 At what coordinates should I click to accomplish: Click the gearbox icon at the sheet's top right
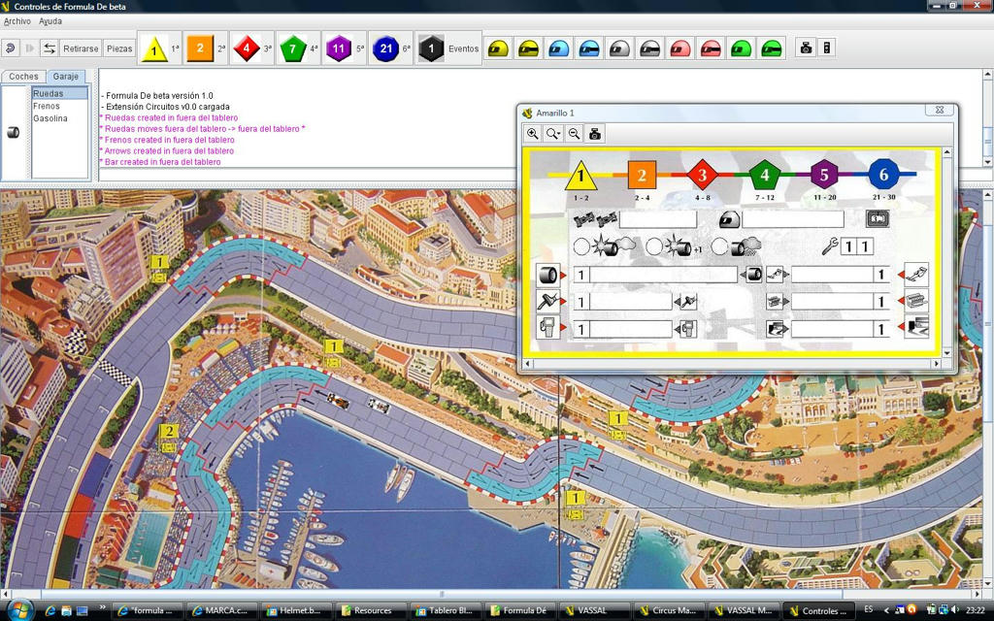(878, 218)
